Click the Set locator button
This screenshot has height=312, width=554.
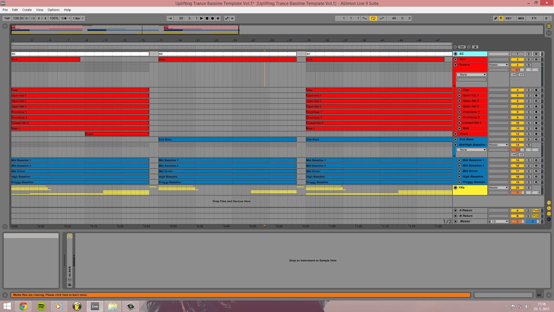(462, 47)
